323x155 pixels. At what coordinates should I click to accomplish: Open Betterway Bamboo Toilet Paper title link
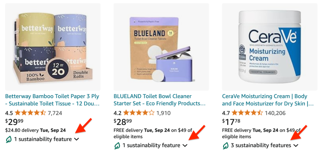[x=52, y=100]
